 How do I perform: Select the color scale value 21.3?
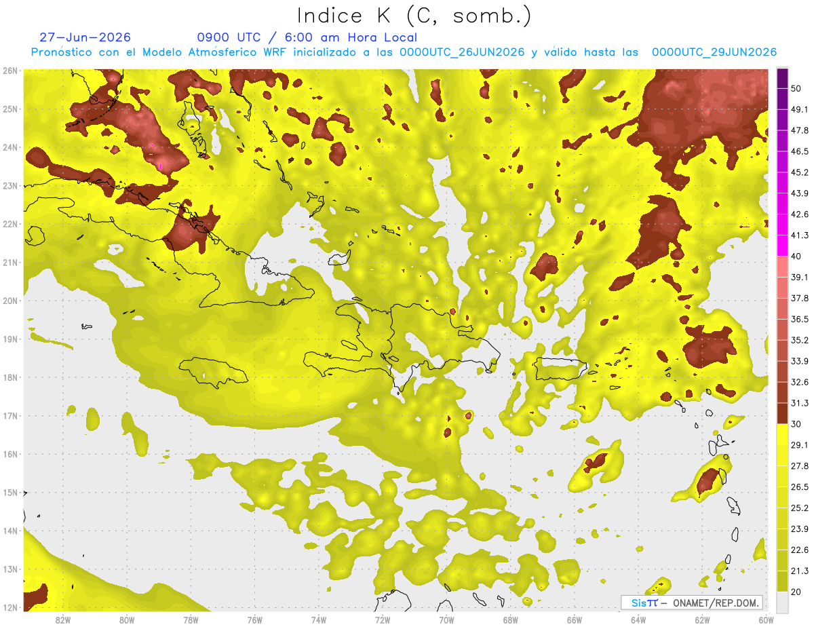(799, 571)
